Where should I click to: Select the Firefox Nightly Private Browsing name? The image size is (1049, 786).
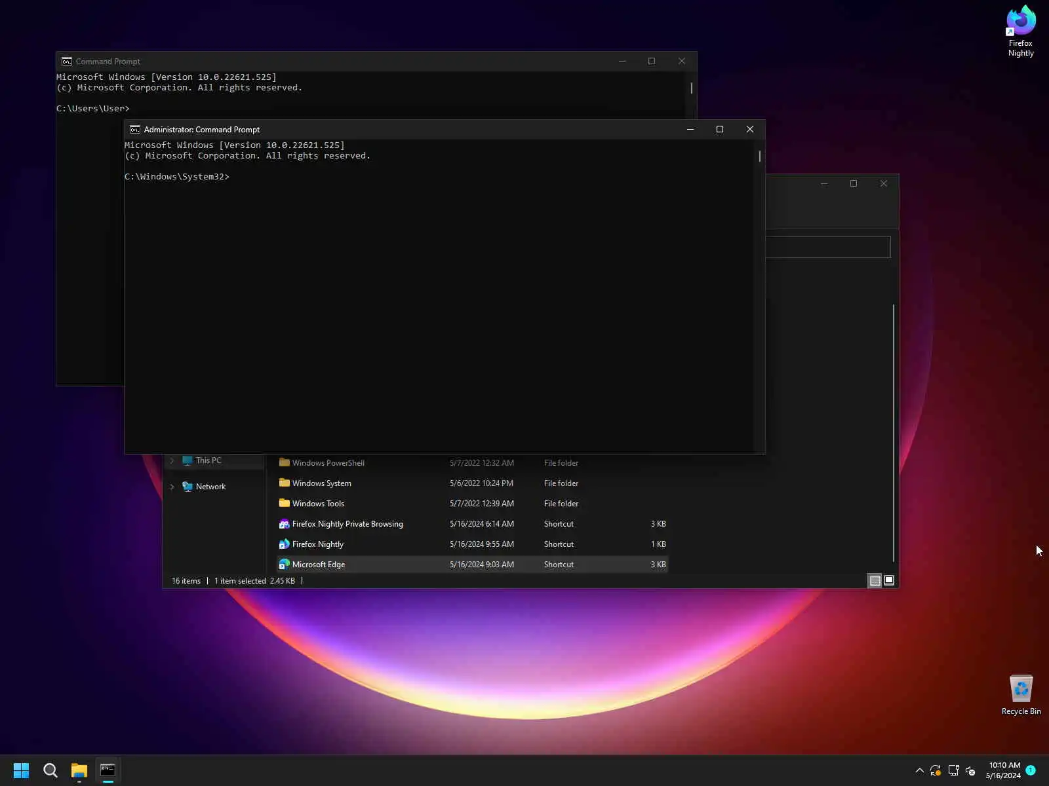[x=347, y=524]
